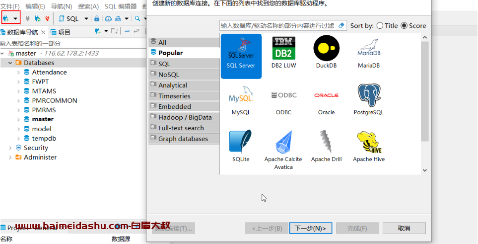478x244 pixels.
Task: Select the SQL Server driver icon
Action: (x=241, y=52)
